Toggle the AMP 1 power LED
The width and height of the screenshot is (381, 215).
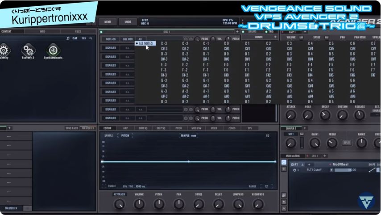coord(282,32)
